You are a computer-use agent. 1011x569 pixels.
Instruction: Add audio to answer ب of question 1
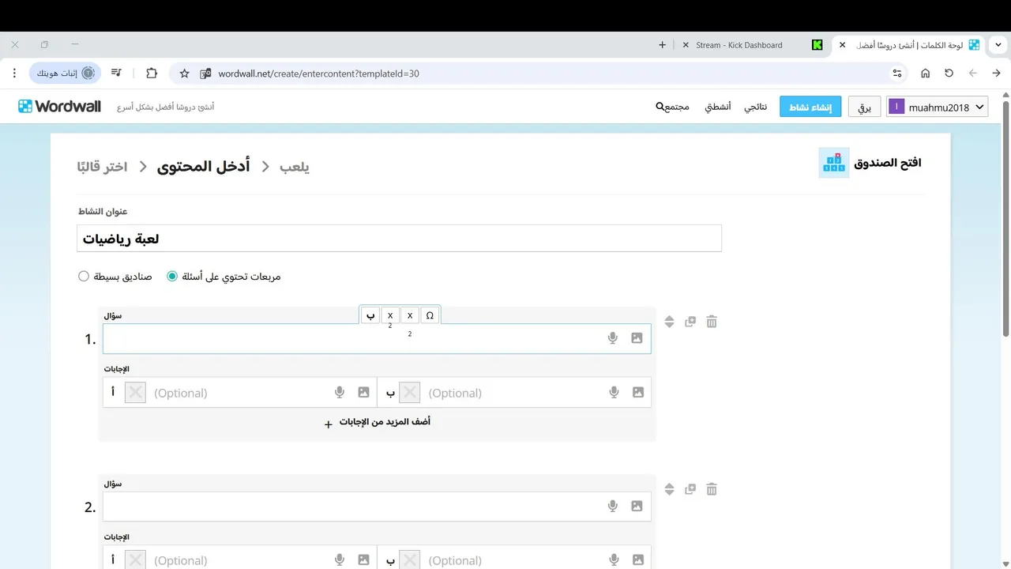tap(614, 392)
